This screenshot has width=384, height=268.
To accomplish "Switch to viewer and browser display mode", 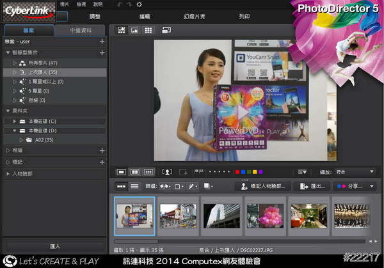I will [x=121, y=30].
